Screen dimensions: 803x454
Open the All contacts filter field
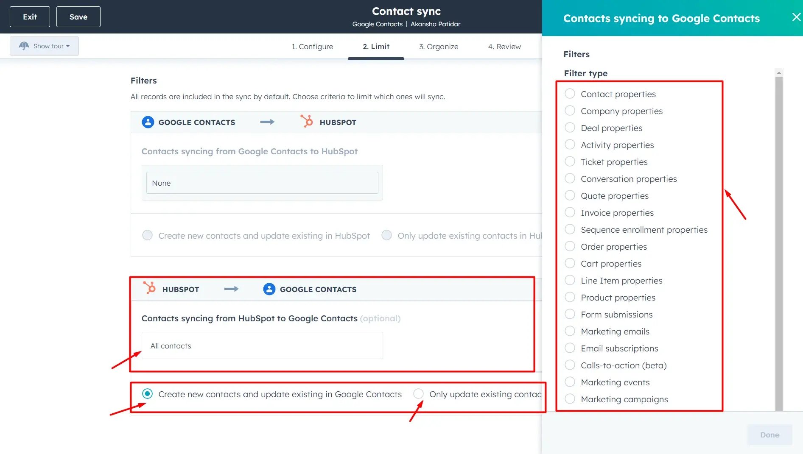(262, 345)
